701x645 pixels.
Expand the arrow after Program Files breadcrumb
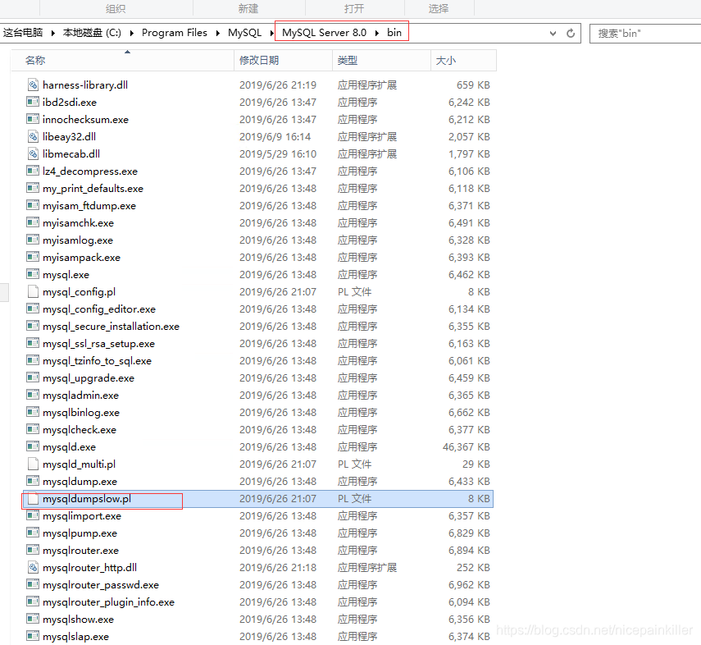[x=218, y=33]
